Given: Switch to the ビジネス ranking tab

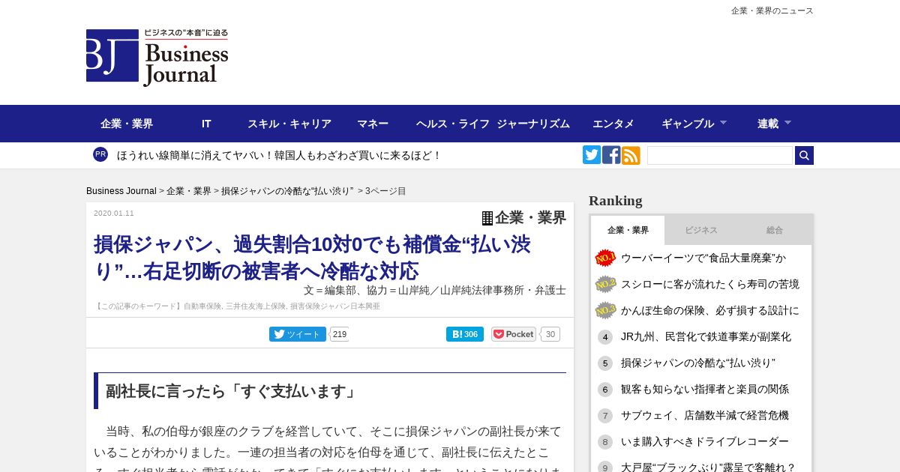Looking at the screenshot, I should 701,230.
